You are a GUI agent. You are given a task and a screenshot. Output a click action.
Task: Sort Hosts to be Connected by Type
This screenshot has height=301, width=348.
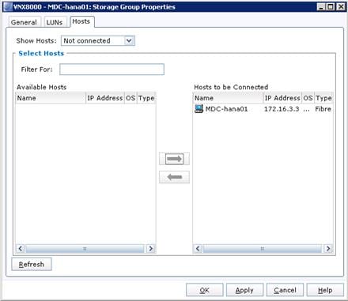pos(323,98)
